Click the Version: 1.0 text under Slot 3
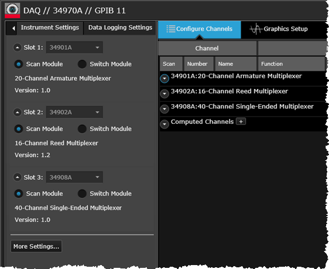 [33, 220]
